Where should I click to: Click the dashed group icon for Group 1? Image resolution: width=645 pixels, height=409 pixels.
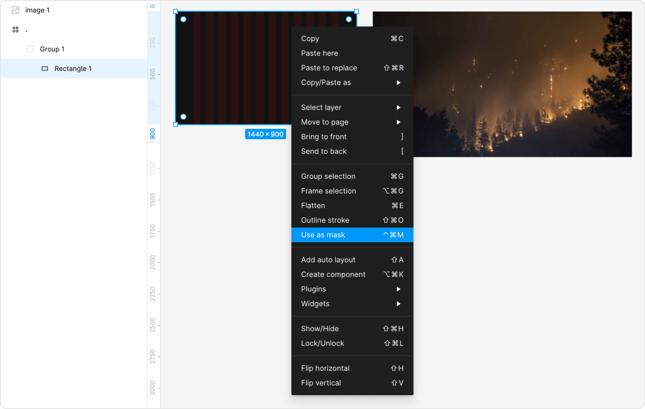point(30,49)
